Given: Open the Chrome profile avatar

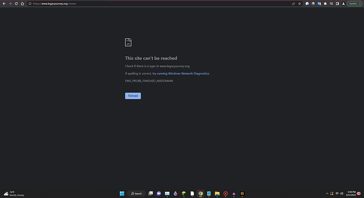Looking at the screenshot, I should 343,4.
